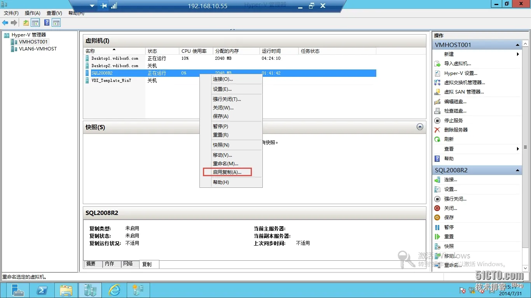Collapse the 快照(S) panel with its chevron
Screen dimensions: 531x298
coord(420,127)
